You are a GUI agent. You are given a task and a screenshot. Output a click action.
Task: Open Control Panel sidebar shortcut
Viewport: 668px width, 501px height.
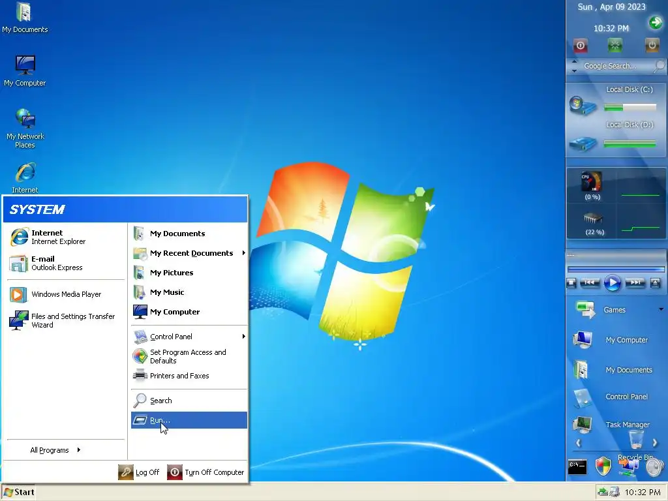click(611, 397)
